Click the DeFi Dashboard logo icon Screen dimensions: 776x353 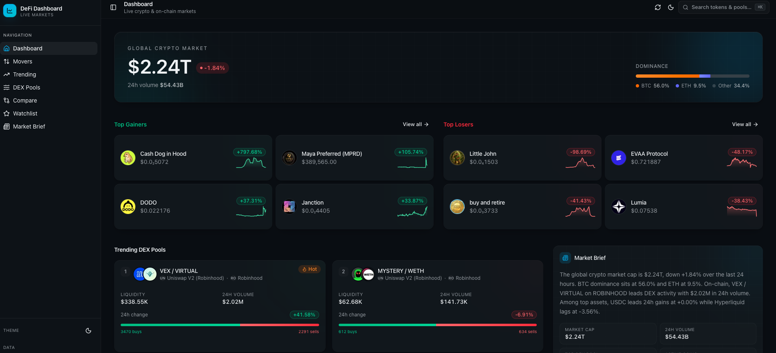[10, 11]
